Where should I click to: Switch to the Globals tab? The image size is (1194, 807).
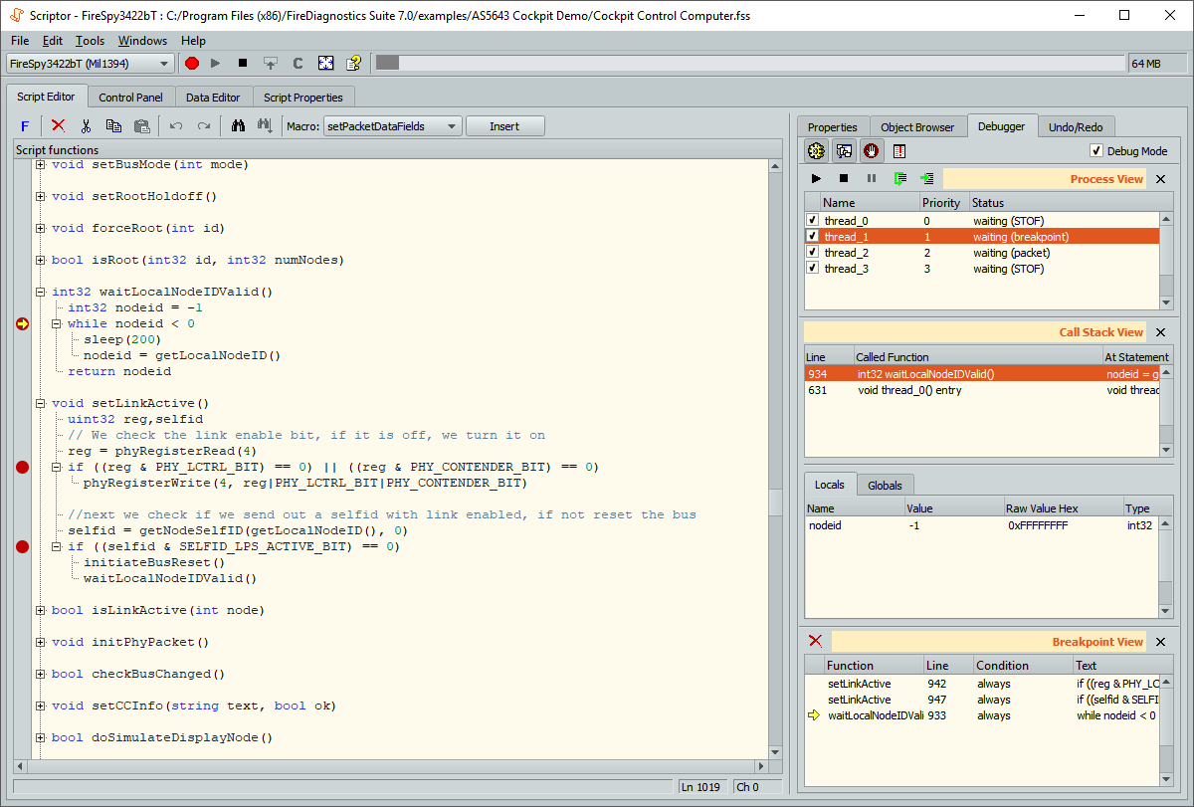pyautogui.click(x=885, y=486)
